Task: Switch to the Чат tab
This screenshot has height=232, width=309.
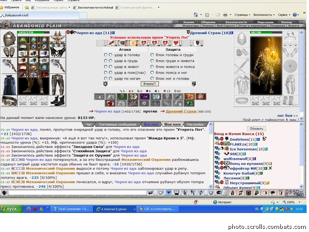Action: pyautogui.click(x=89, y=124)
